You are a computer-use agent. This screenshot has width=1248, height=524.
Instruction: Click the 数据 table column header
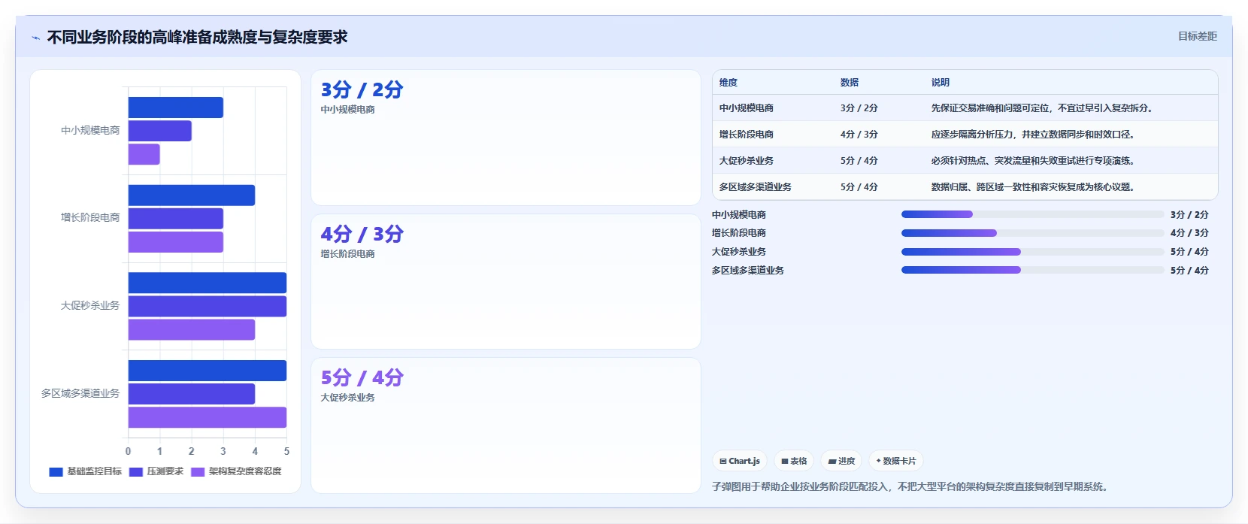tap(850, 83)
